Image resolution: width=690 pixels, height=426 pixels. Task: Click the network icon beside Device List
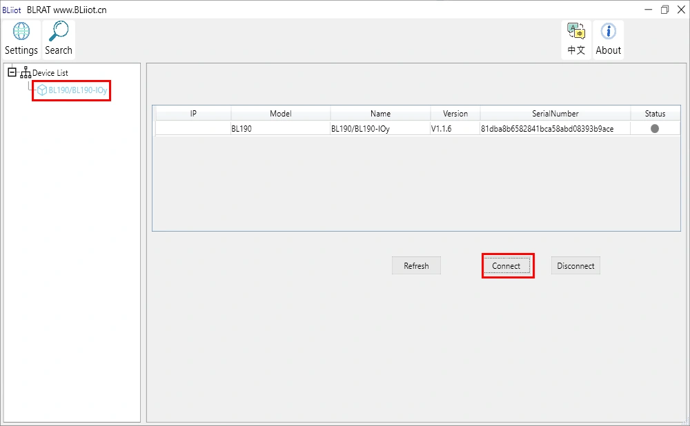point(26,73)
